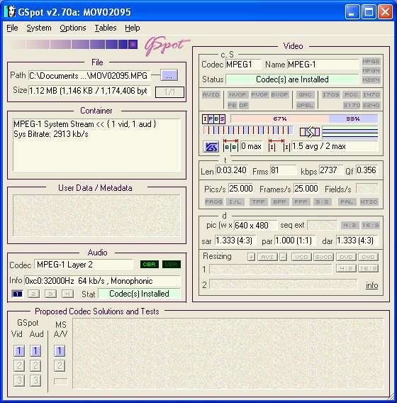Click the PAL standard indicator
The image size is (397, 403).
point(347,201)
